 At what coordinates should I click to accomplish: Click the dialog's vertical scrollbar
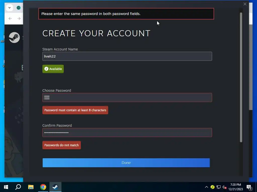241,77
